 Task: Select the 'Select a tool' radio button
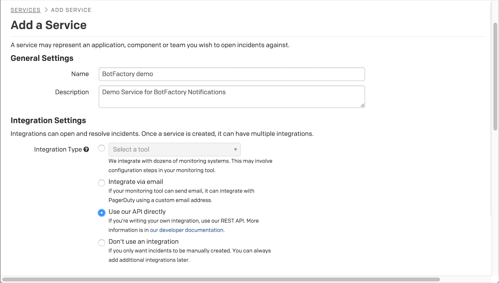(102, 148)
